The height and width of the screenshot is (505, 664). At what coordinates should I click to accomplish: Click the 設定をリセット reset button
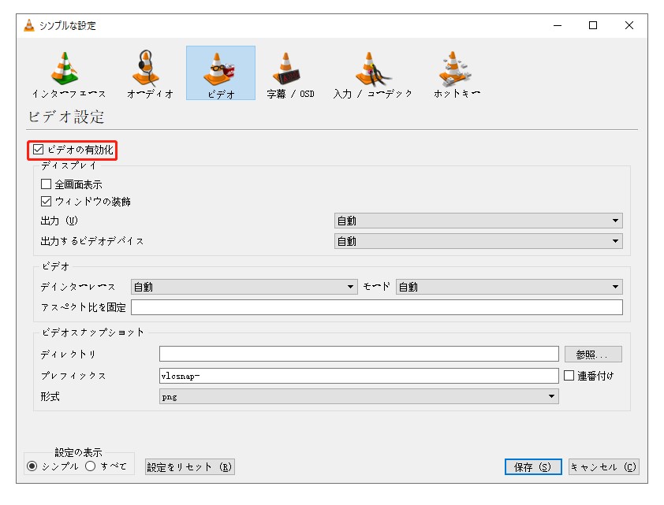pyautogui.click(x=189, y=466)
